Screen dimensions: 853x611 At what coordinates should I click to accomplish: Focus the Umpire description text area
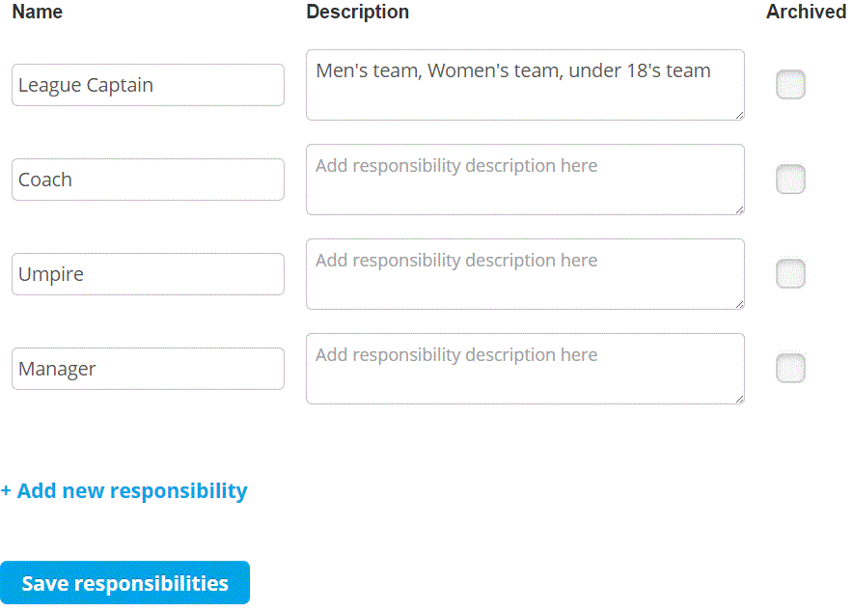pos(525,274)
